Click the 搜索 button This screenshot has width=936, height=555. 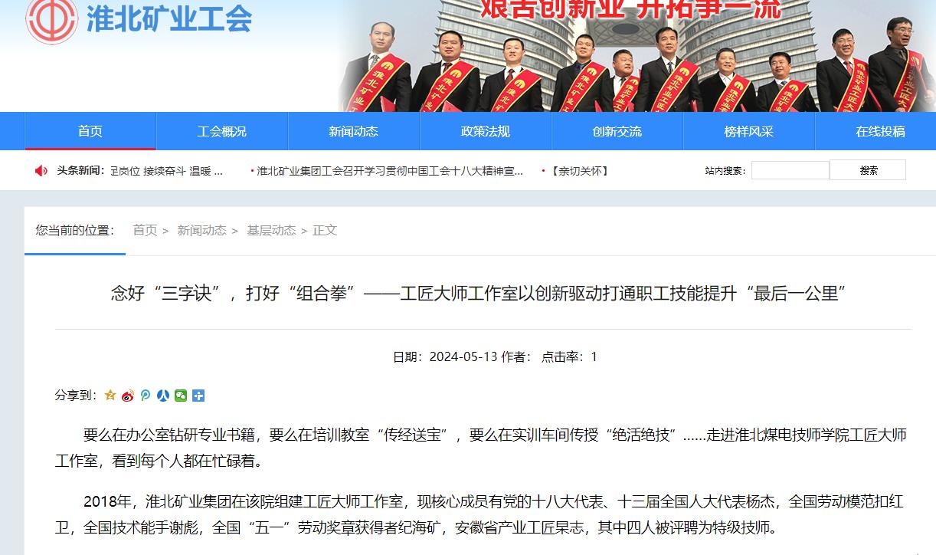tap(868, 170)
